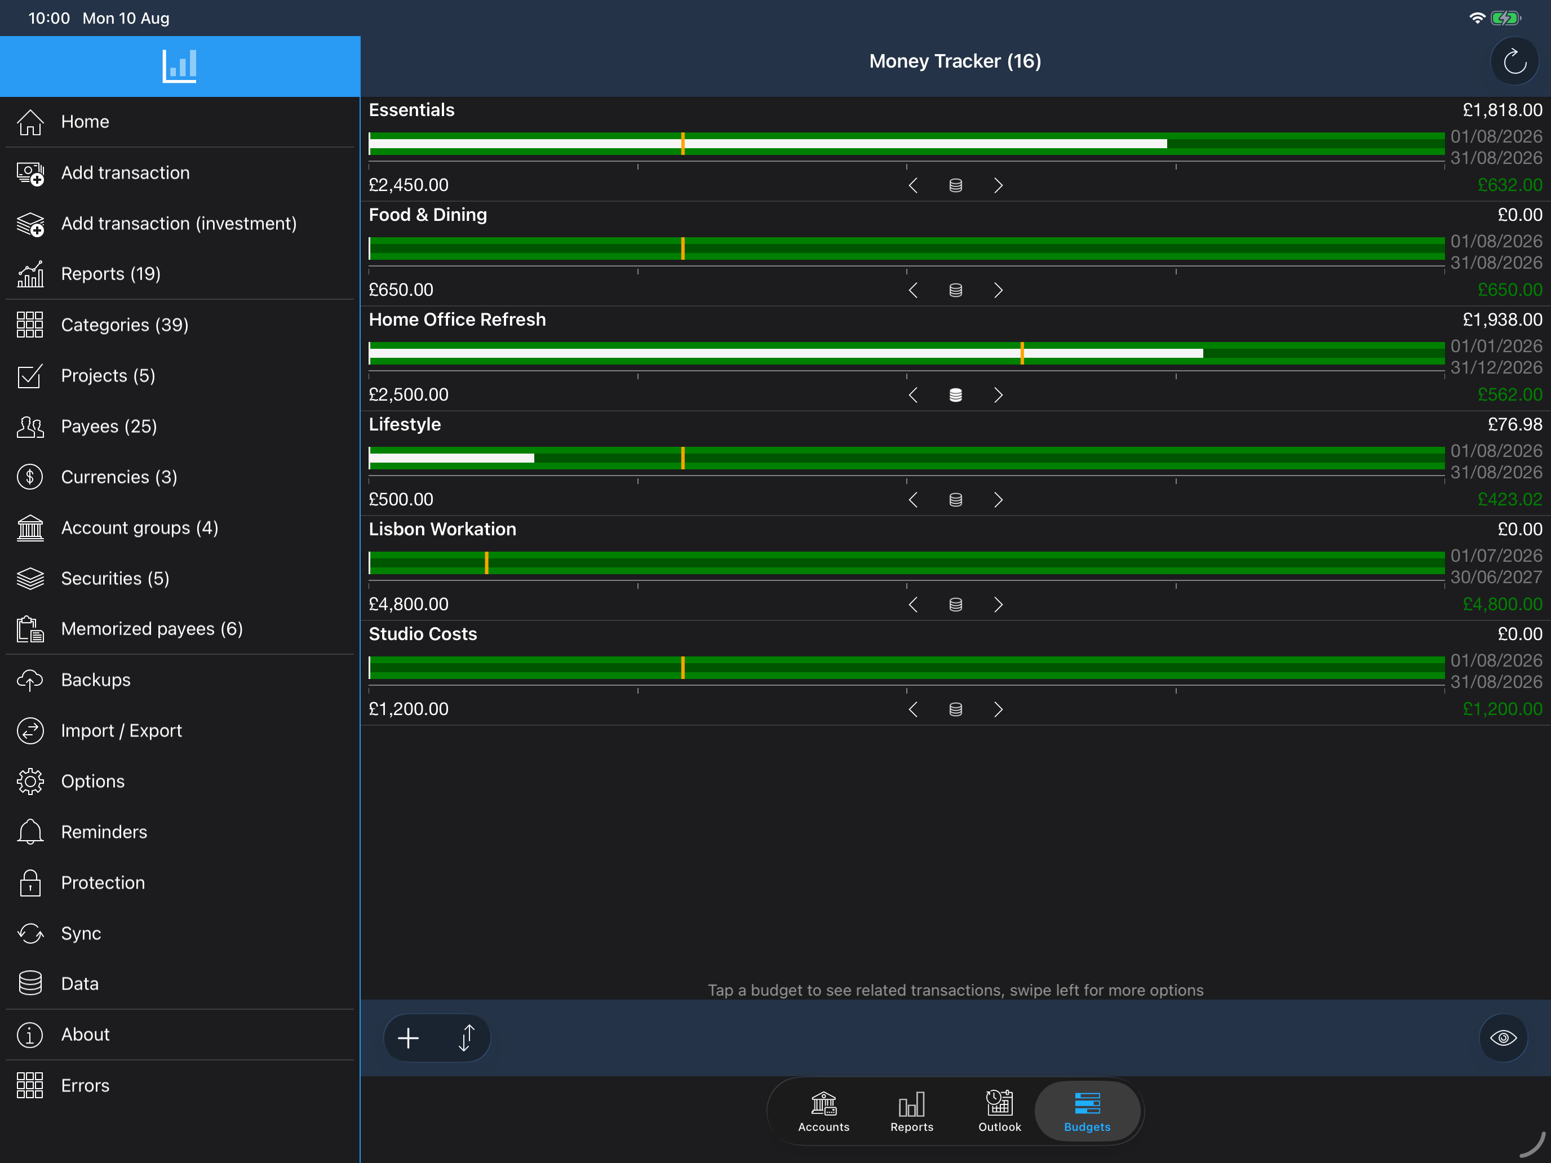Go to previous Studio Costs period
This screenshot has width=1551, height=1163.
(913, 709)
